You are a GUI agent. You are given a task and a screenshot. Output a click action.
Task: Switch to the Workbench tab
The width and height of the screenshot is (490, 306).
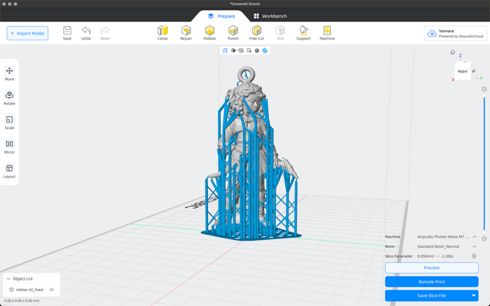click(x=270, y=16)
